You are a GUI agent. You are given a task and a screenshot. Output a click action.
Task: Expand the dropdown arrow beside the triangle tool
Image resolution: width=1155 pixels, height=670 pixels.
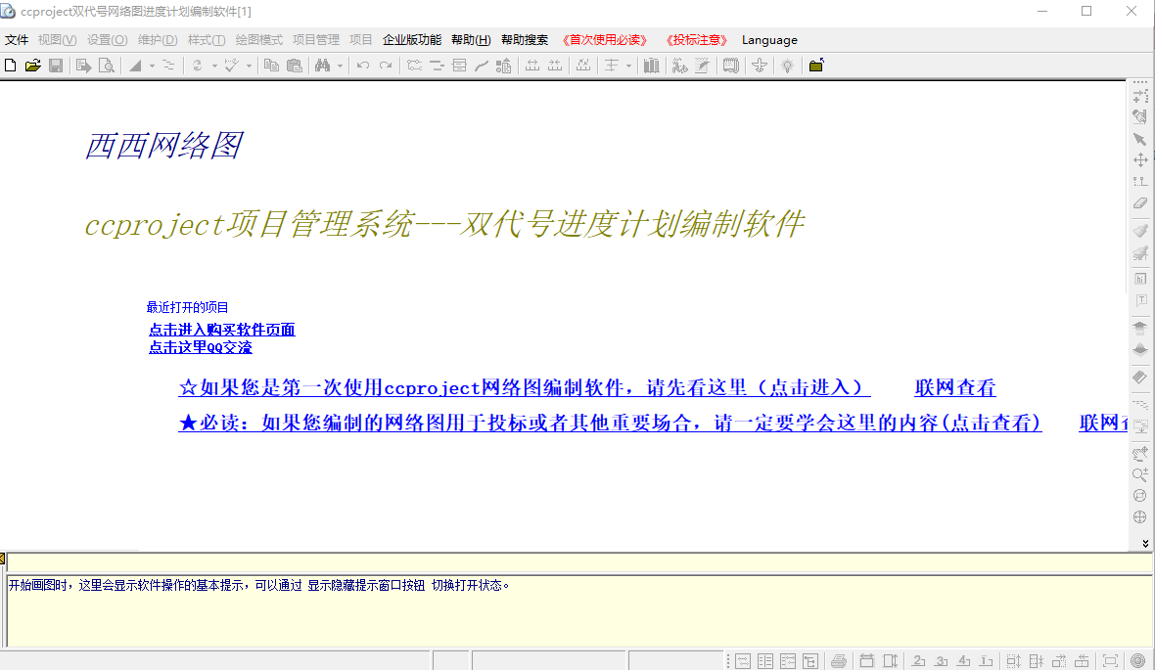152,66
